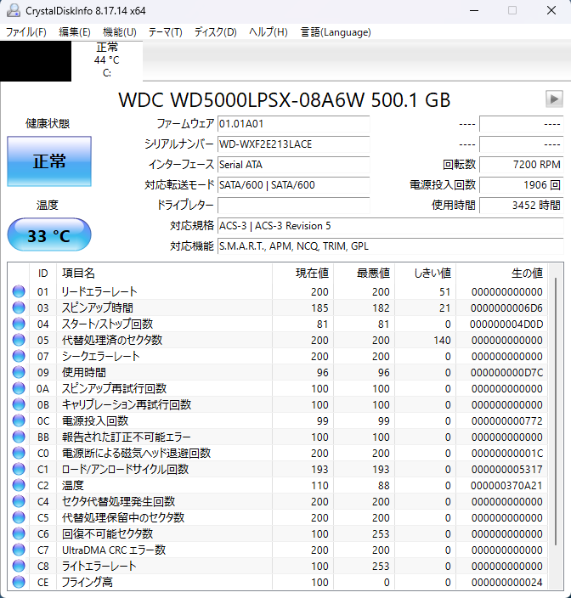Screen dimensions: 571x598
Task: Click the next disk arrow button
Action: [554, 99]
